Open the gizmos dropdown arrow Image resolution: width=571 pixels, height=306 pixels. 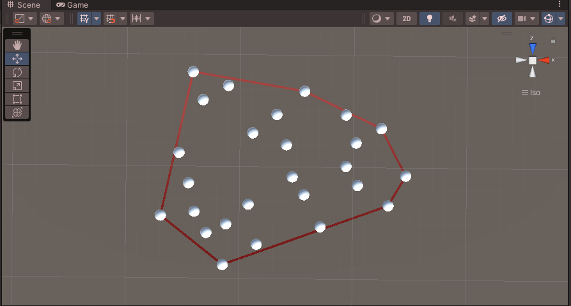coord(561,19)
